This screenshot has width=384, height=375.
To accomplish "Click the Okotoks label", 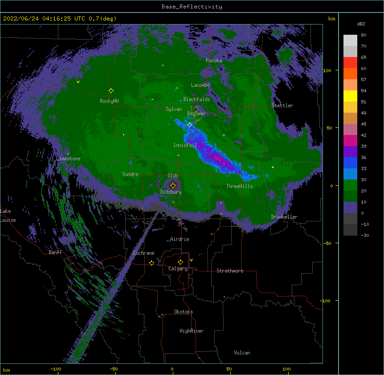I will click(184, 312).
